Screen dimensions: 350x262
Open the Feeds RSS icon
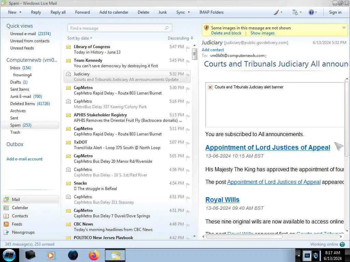6,224
